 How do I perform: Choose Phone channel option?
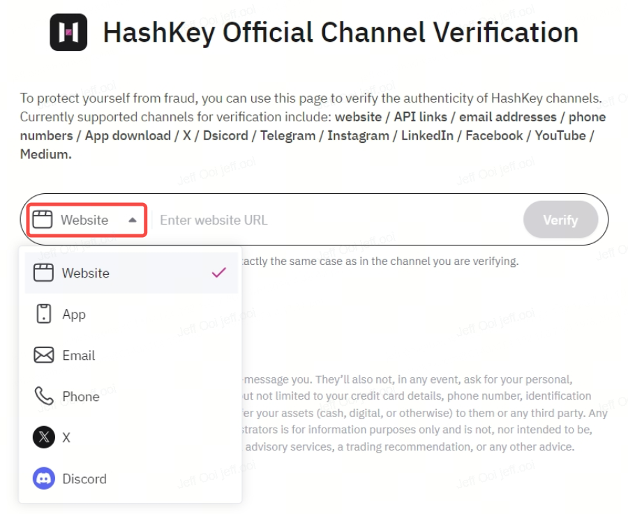pyautogui.click(x=131, y=396)
